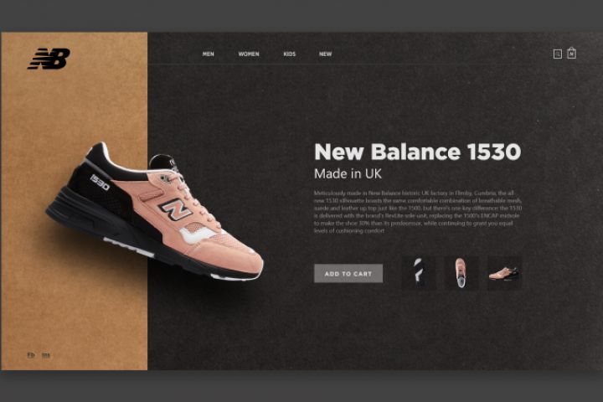Click the New Balance 1530 heading
The height and width of the screenshot is (402, 603).
(x=418, y=152)
